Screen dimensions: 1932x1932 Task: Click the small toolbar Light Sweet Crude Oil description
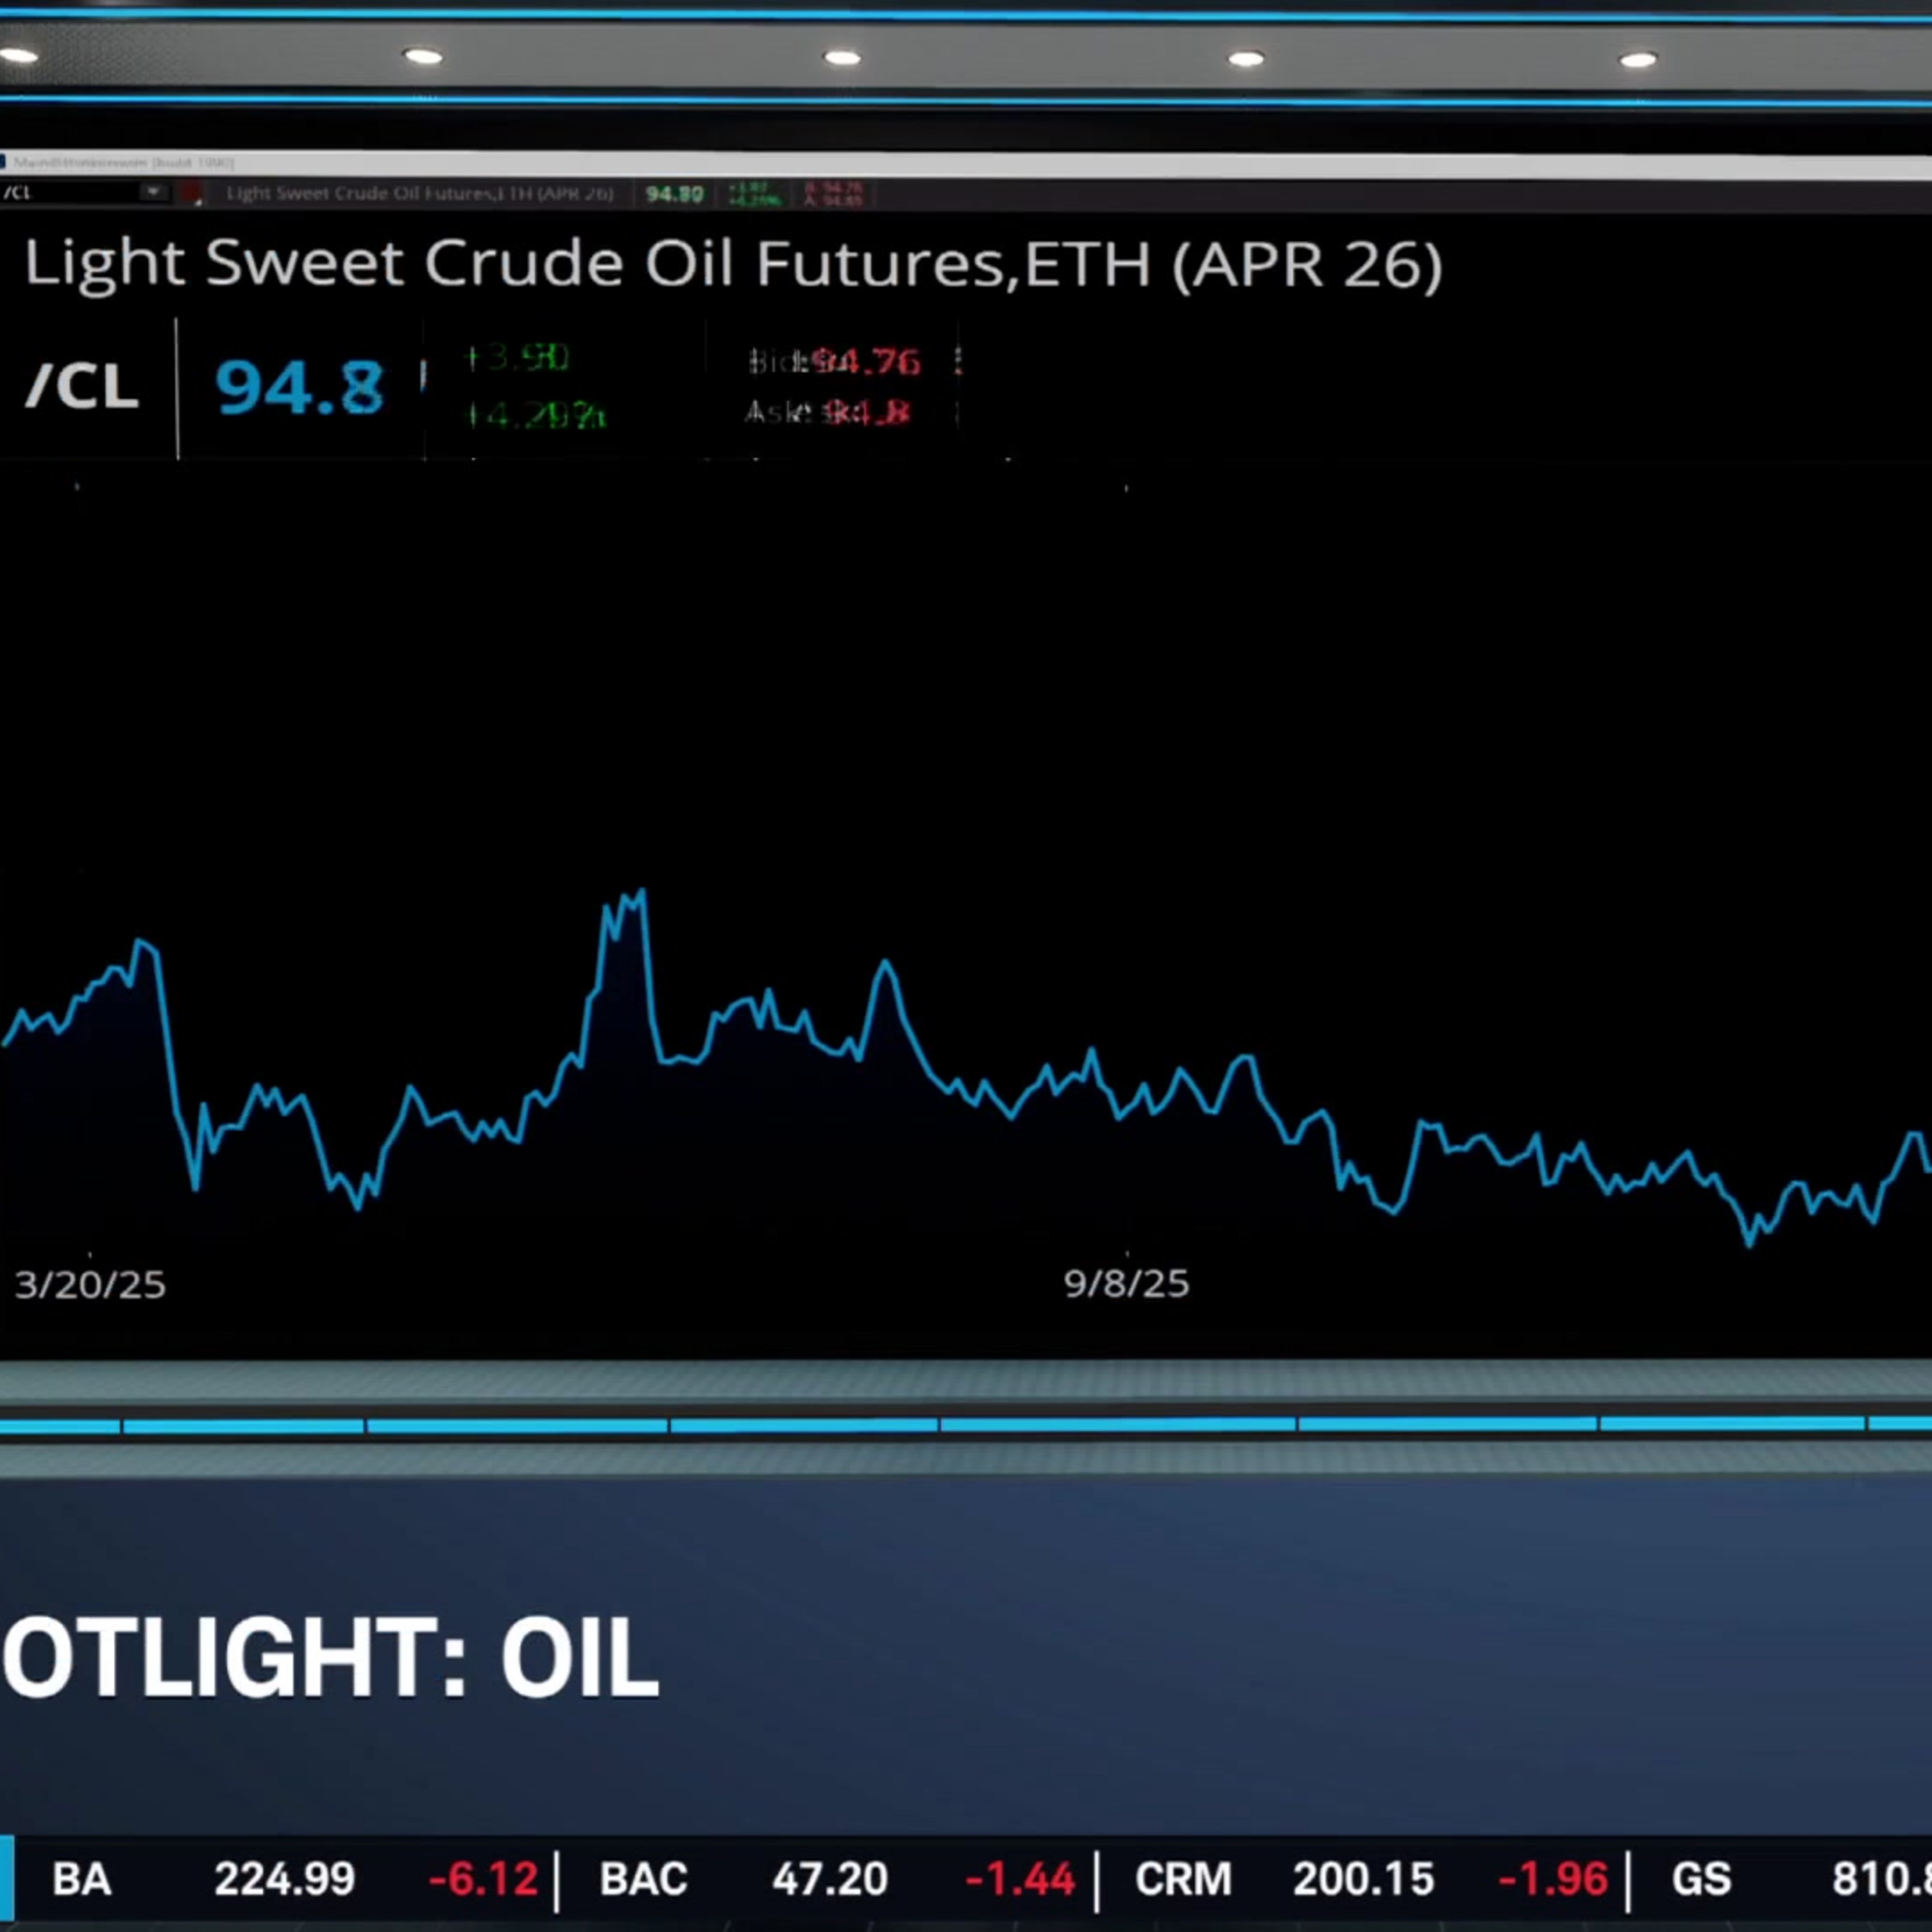419,194
